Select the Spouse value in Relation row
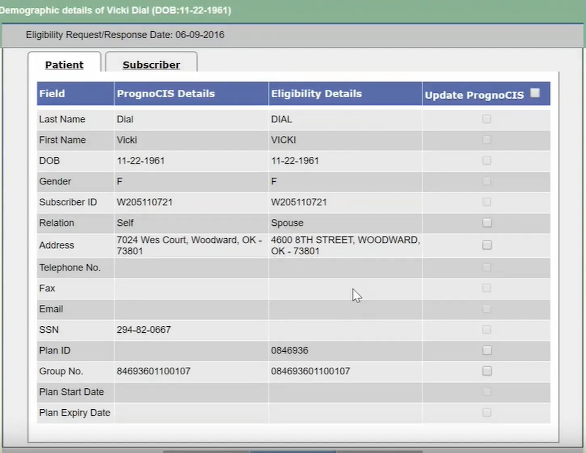Image resolution: width=586 pixels, height=453 pixels. pyautogui.click(x=287, y=222)
